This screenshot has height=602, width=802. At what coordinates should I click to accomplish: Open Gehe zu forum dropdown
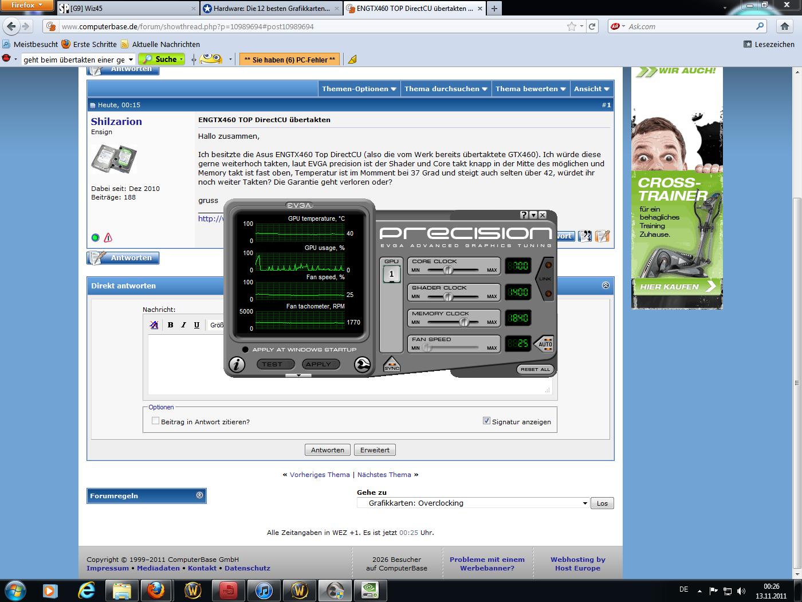[473, 503]
